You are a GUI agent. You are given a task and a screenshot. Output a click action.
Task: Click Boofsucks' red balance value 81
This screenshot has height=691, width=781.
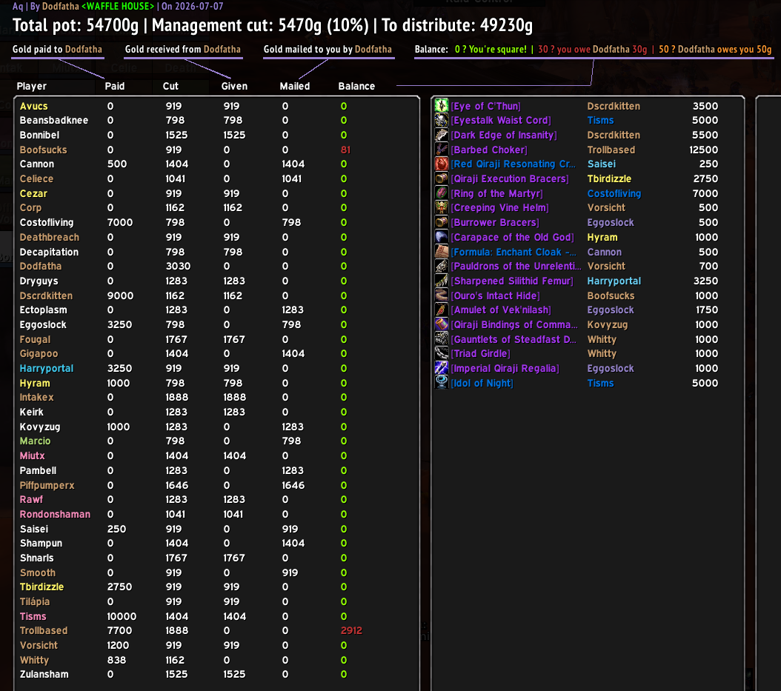[345, 150]
